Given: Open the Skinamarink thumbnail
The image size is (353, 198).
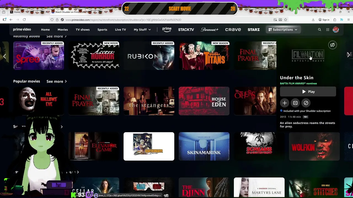Looking at the screenshot, I should [204, 146].
